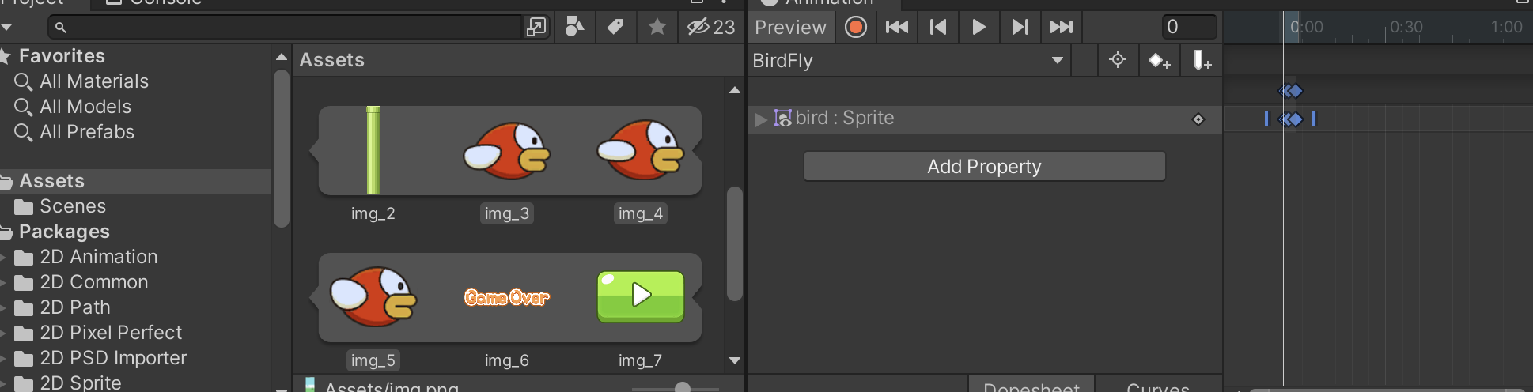Expand the 2D Animation package folder
This screenshot has width=1533, height=392.
point(4,257)
